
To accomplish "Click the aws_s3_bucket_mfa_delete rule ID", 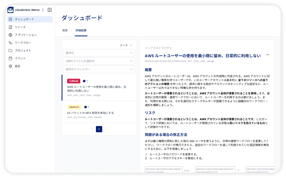I will coord(84,117).
